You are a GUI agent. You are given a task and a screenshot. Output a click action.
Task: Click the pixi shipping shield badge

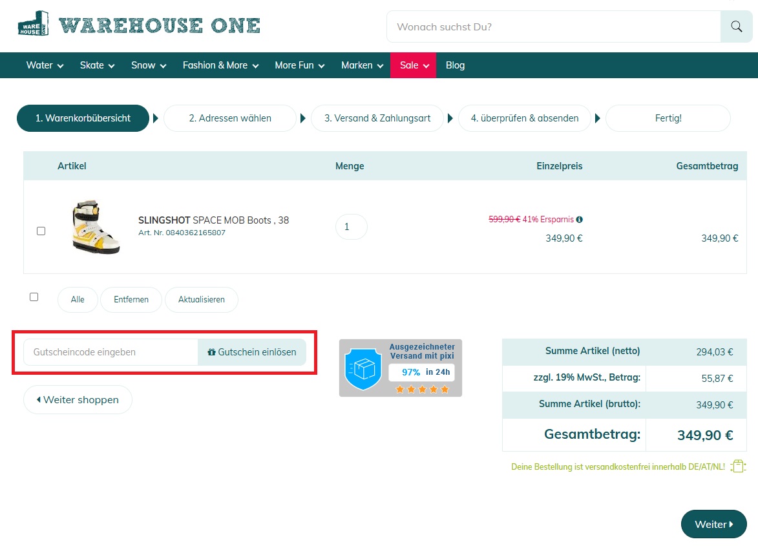[x=400, y=368]
